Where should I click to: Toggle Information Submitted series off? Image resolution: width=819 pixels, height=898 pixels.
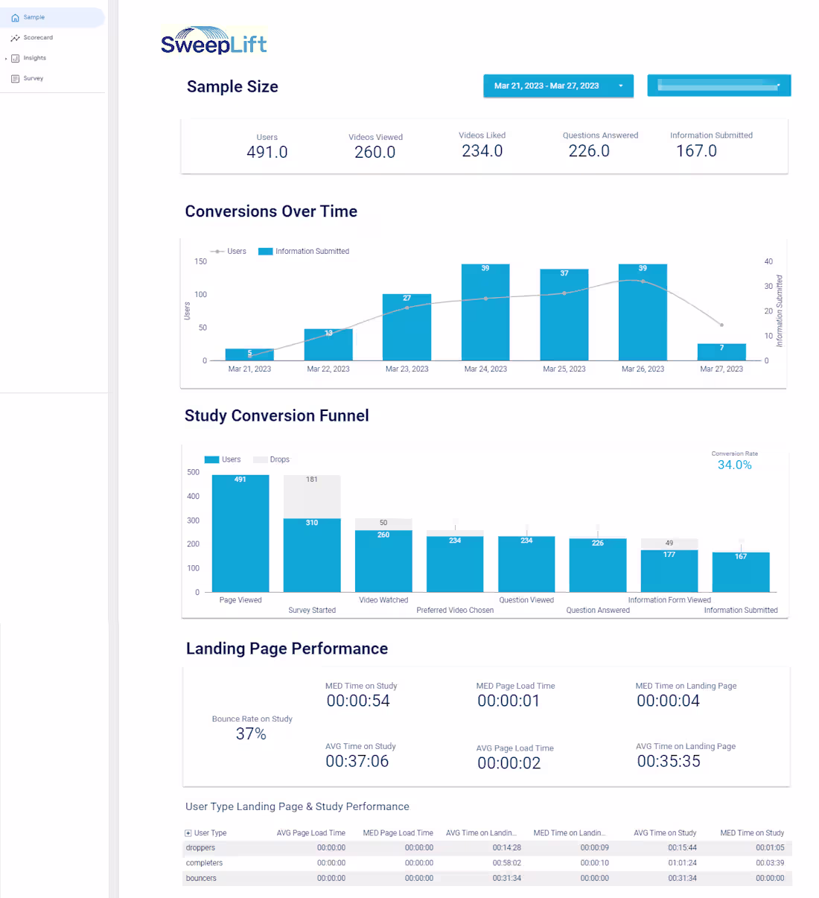point(303,251)
